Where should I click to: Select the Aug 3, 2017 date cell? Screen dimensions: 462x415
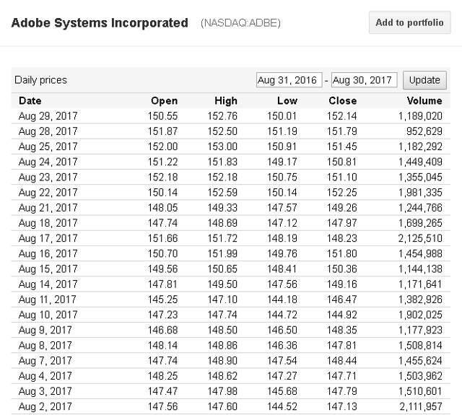[45, 391]
